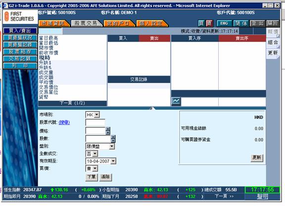This screenshot has width=285, height=206.
Task: Submit order with 下單 button
Action: tap(92, 177)
